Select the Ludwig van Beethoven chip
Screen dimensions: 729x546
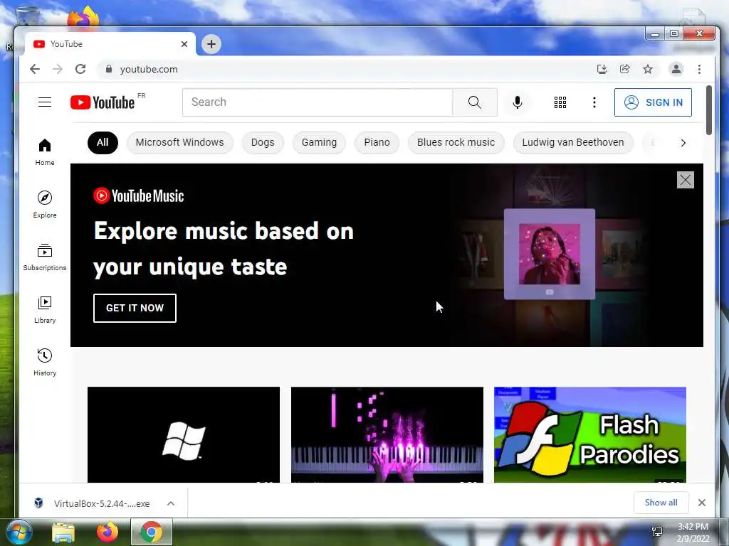573,142
